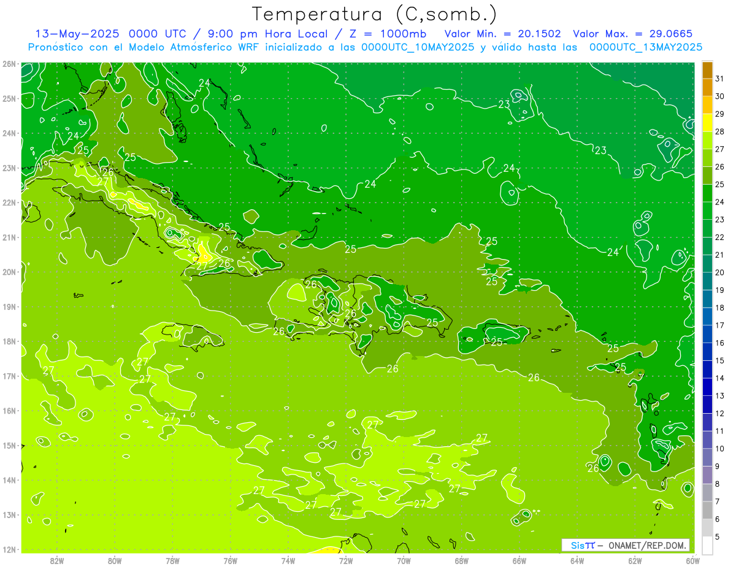Click the 76W longitude axis label
This screenshot has width=736, height=569.
point(231,560)
